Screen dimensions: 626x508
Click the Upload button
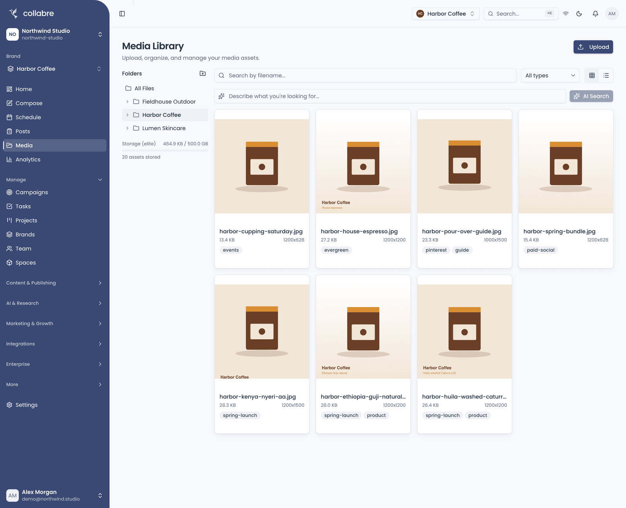click(593, 47)
